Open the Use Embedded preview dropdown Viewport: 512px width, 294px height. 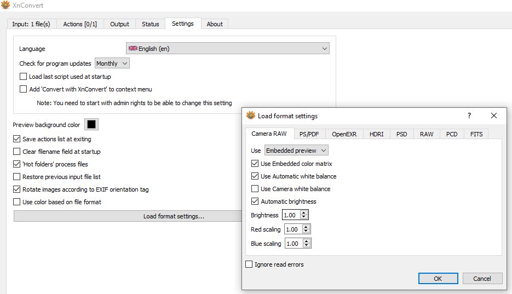[x=296, y=151]
